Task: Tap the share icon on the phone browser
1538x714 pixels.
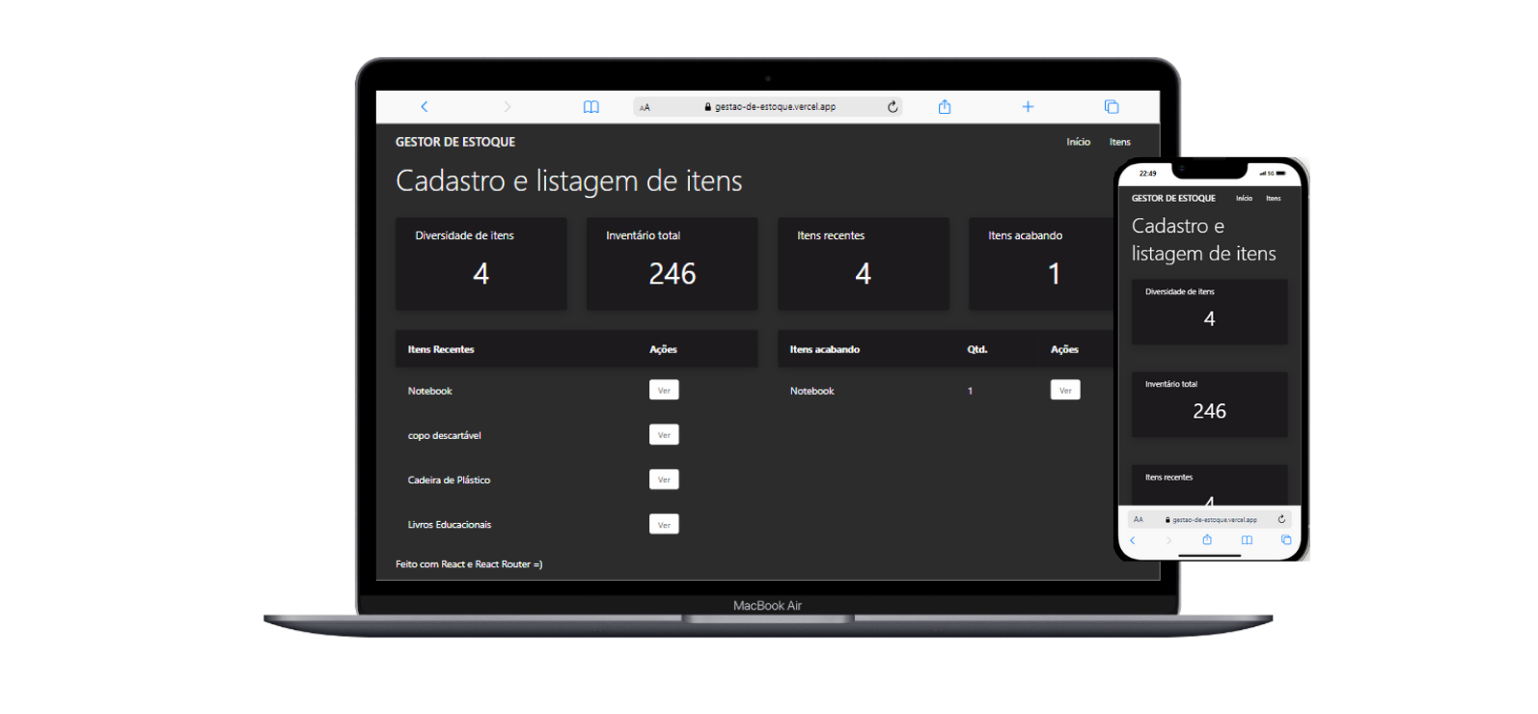Action: (x=1206, y=540)
